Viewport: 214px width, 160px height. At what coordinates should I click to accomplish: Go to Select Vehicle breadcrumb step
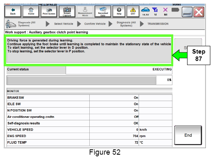(x=64, y=24)
